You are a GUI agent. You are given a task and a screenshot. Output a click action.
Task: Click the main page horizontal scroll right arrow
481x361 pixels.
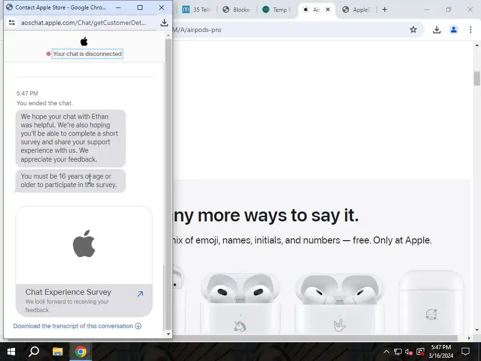click(469, 338)
